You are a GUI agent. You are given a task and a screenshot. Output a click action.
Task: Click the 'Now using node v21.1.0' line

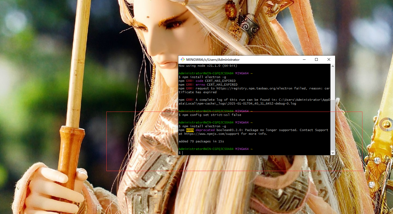pos(208,66)
